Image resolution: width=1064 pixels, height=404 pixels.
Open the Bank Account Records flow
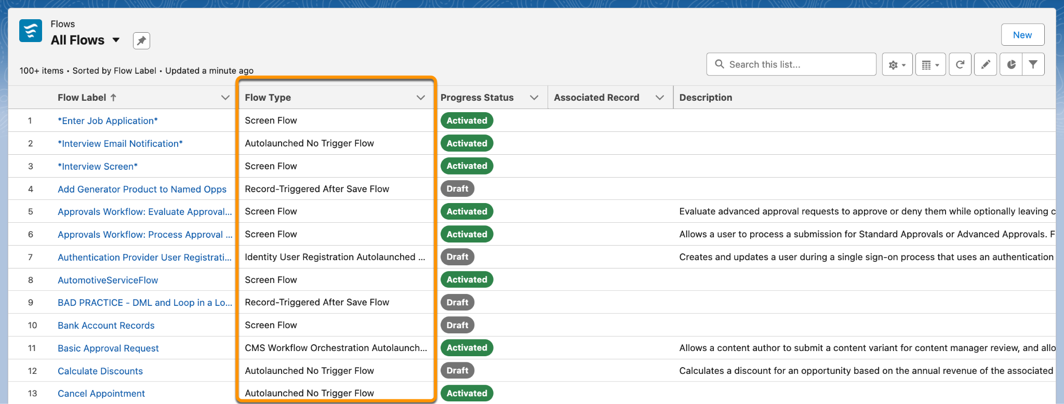click(106, 325)
